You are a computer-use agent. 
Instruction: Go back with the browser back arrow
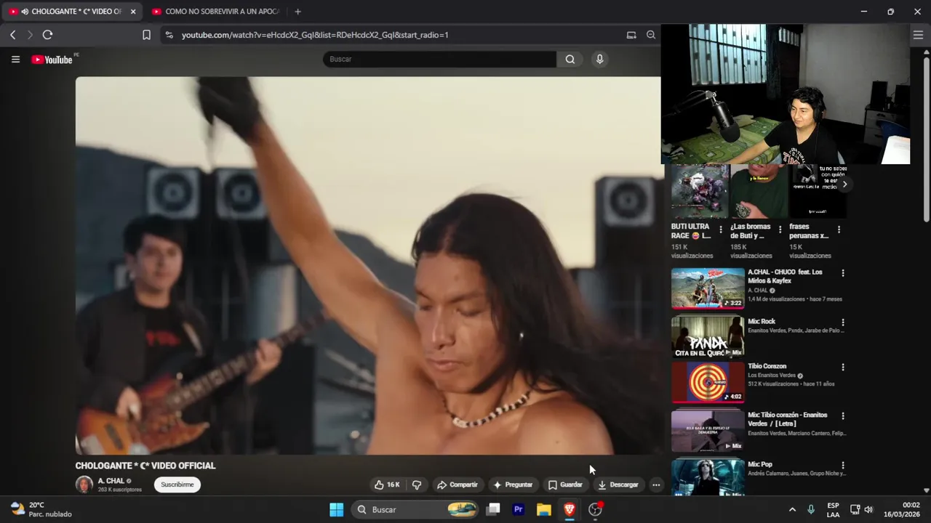[x=13, y=35]
